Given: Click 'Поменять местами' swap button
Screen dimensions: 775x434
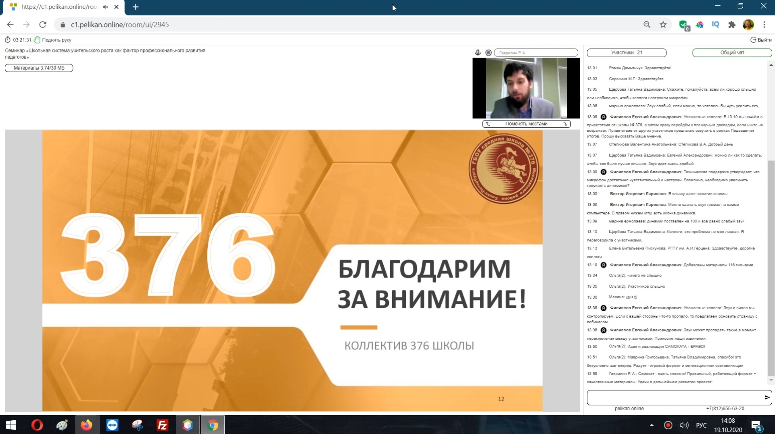Looking at the screenshot, I should [x=526, y=124].
